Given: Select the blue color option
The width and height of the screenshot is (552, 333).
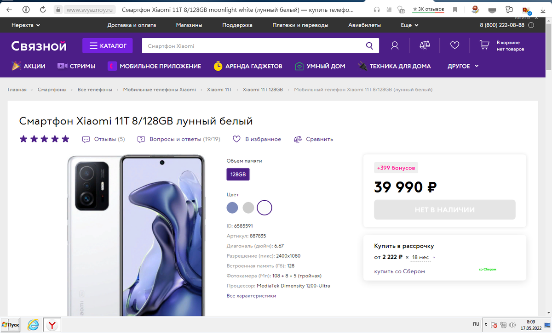Looking at the screenshot, I should [232, 208].
